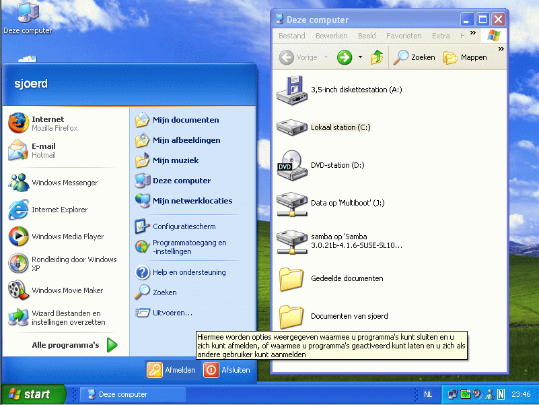Open the Uitvoeren... dialog
This screenshot has width=539, height=405.
click(x=164, y=313)
